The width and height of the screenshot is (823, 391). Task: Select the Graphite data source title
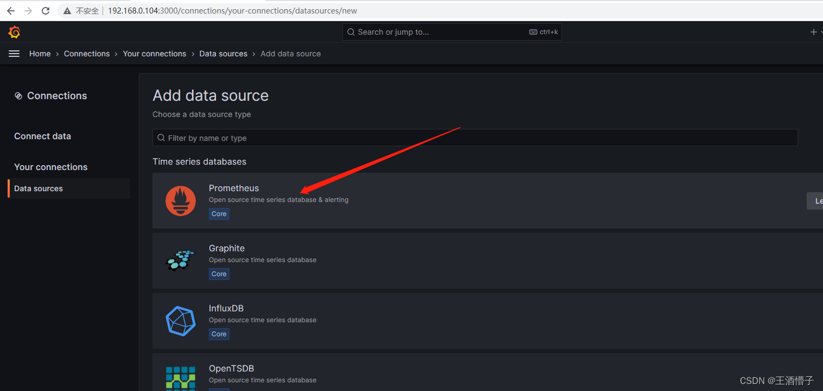click(x=227, y=248)
